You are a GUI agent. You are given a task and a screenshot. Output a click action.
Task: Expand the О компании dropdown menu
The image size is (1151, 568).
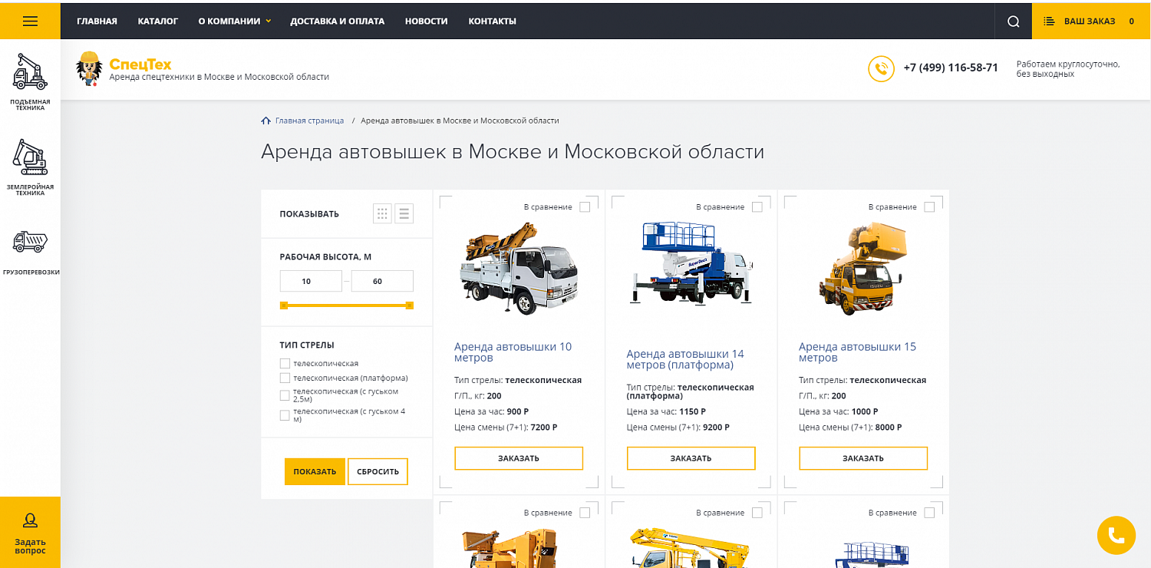(235, 21)
